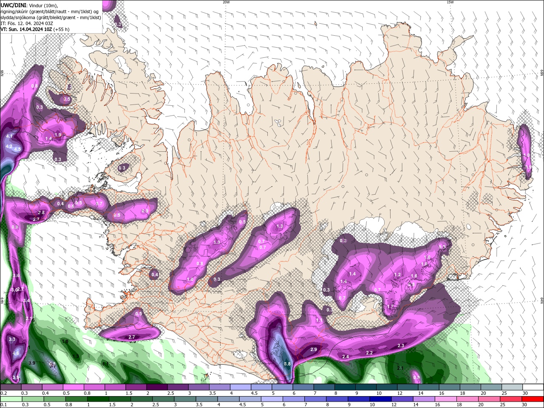Click the '0.1' label in the rain legend
The width and height of the screenshot is (544, 408).
pos(3,405)
